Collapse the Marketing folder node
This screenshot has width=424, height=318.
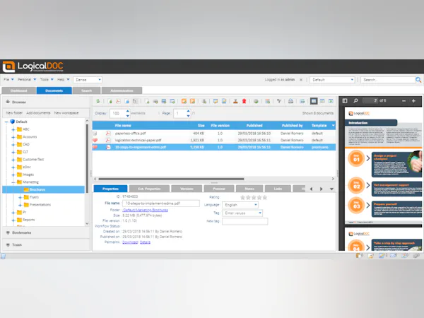click(13, 182)
